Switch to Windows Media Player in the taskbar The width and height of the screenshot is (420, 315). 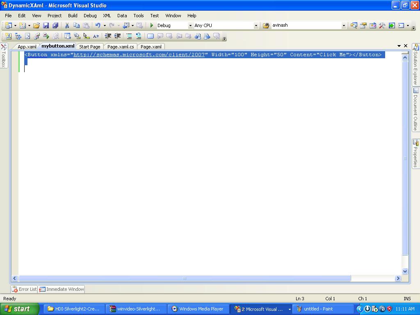point(198,309)
